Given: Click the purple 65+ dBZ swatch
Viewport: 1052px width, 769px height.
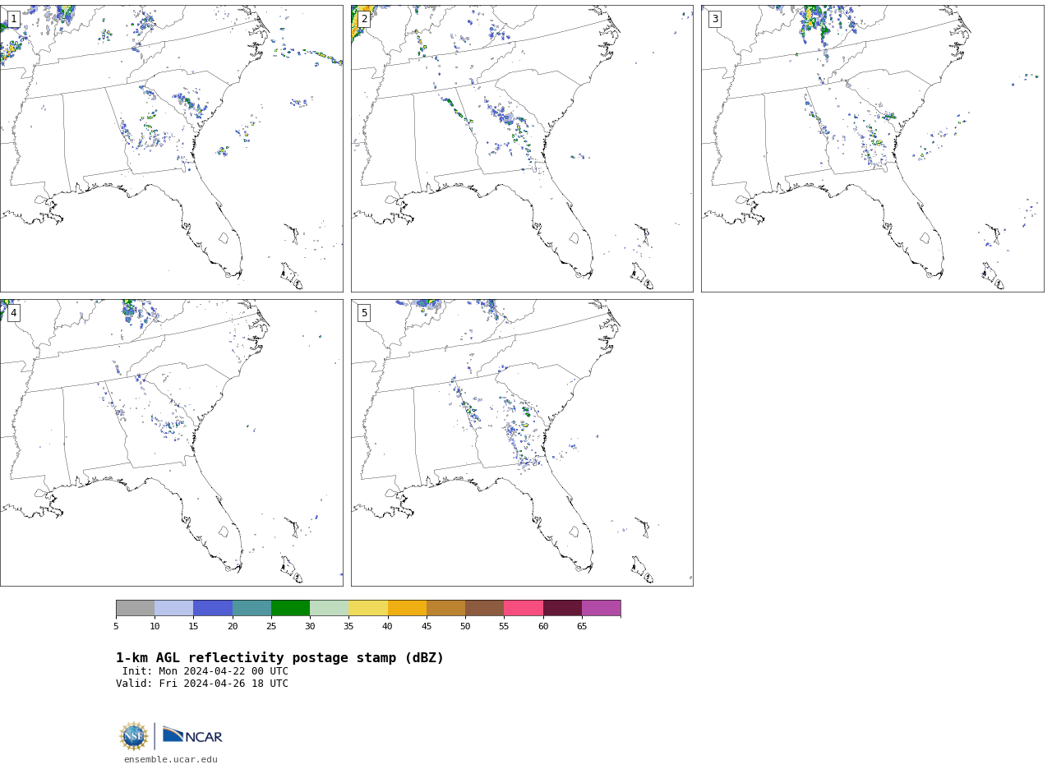Looking at the screenshot, I should pos(601,608).
